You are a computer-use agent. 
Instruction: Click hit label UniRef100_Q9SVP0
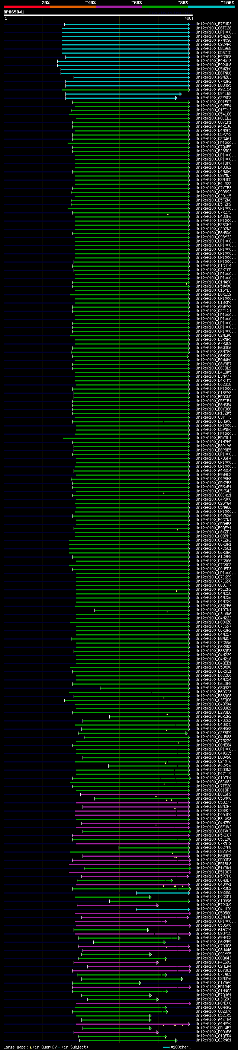pyautogui.click(x=213, y=44)
